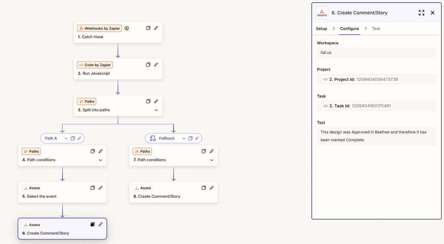Image resolution: width=444 pixels, height=244 pixels.
Task: Edit step 7 Path conditions name
Action: (212, 151)
